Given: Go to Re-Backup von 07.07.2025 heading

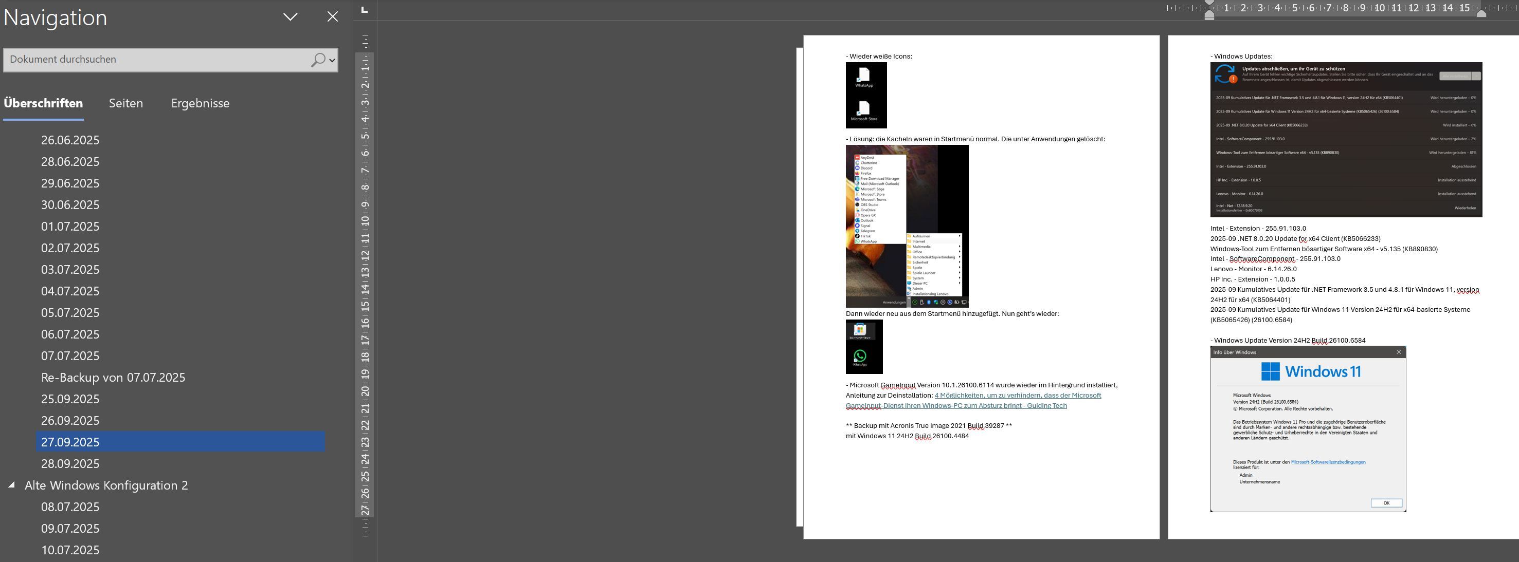Looking at the screenshot, I should point(113,378).
